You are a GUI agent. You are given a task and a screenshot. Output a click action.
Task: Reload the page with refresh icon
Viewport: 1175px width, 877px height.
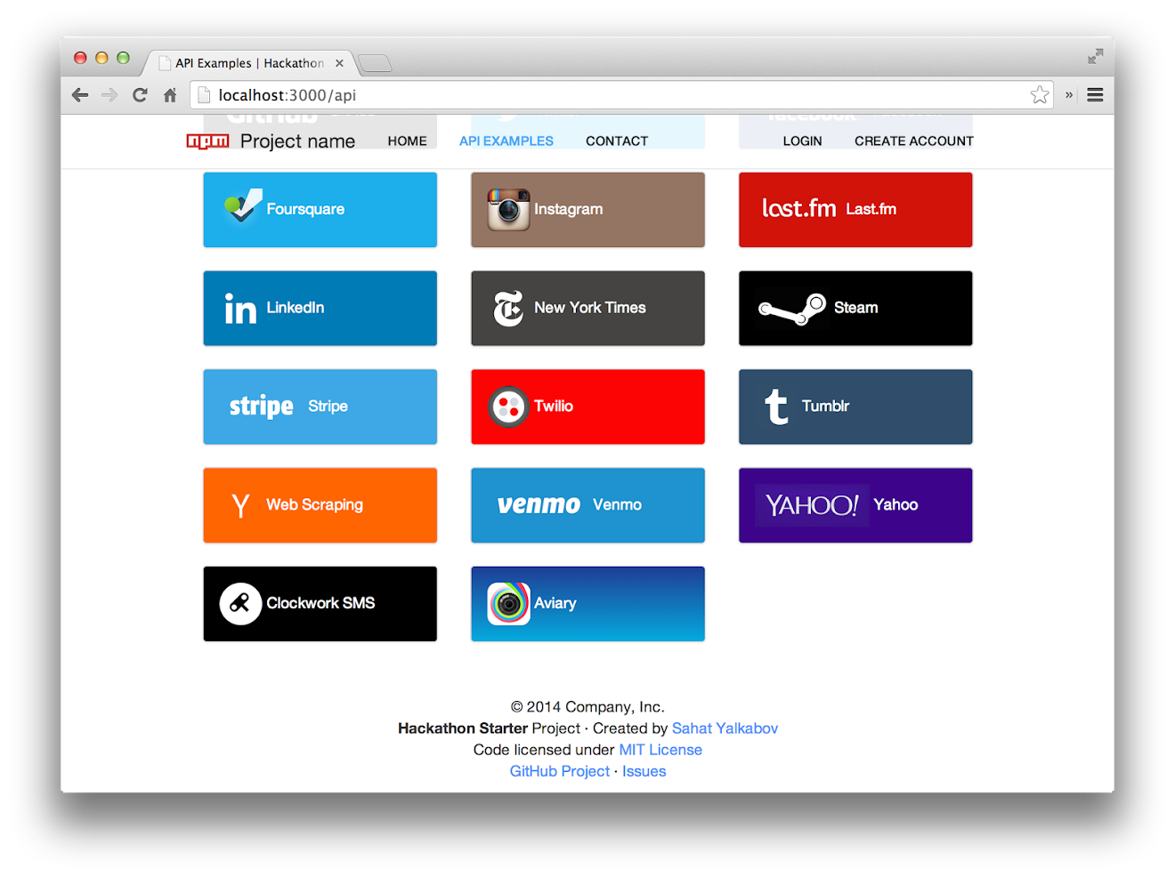tap(140, 95)
